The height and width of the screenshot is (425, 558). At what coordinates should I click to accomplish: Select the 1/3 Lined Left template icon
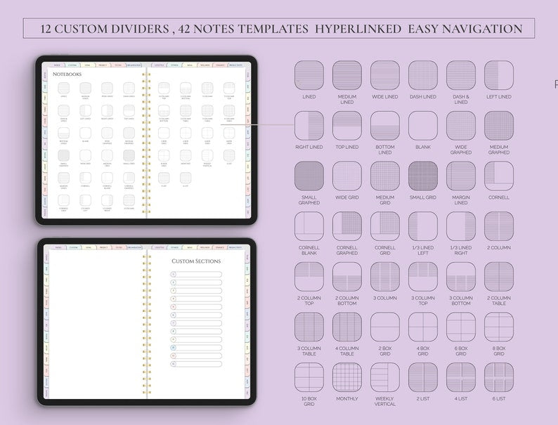tap(423, 226)
